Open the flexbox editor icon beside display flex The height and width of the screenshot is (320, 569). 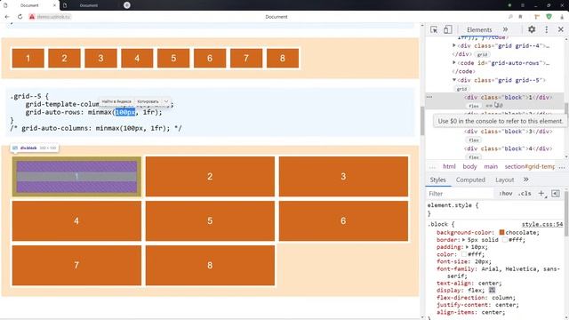(x=492, y=291)
